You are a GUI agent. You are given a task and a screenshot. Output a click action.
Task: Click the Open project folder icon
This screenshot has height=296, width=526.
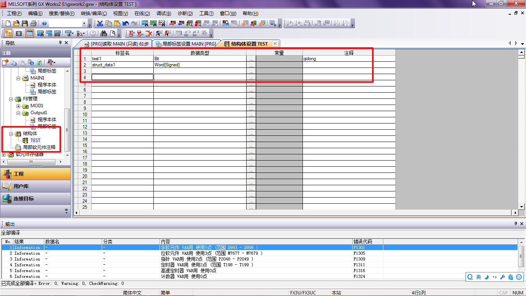click(17, 24)
